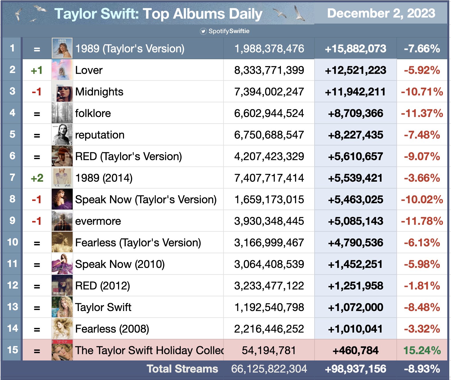Click the album name 'folklore'
Image resolution: width=451 pixels, height=380 pixels.
coord(93,113)
